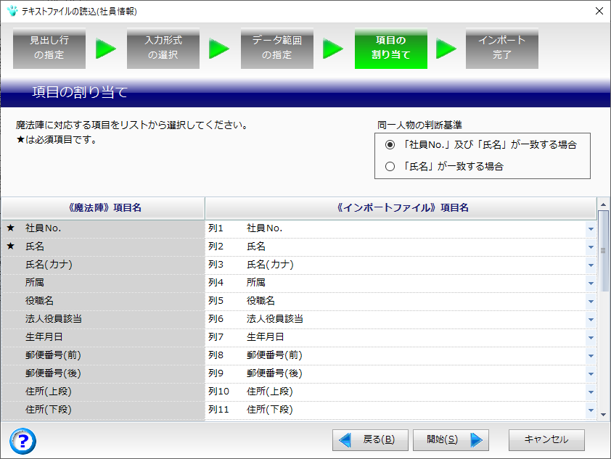This screenshot has height=459, width=611.
Task: Open dropdown for 列4 所属 row
Action: coord(591,283)
